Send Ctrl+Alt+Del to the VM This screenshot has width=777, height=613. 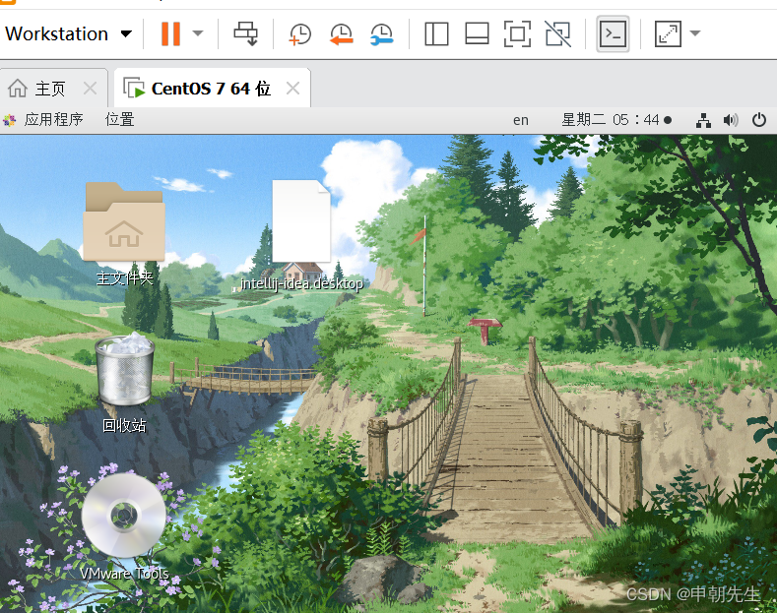coord(246,33)
